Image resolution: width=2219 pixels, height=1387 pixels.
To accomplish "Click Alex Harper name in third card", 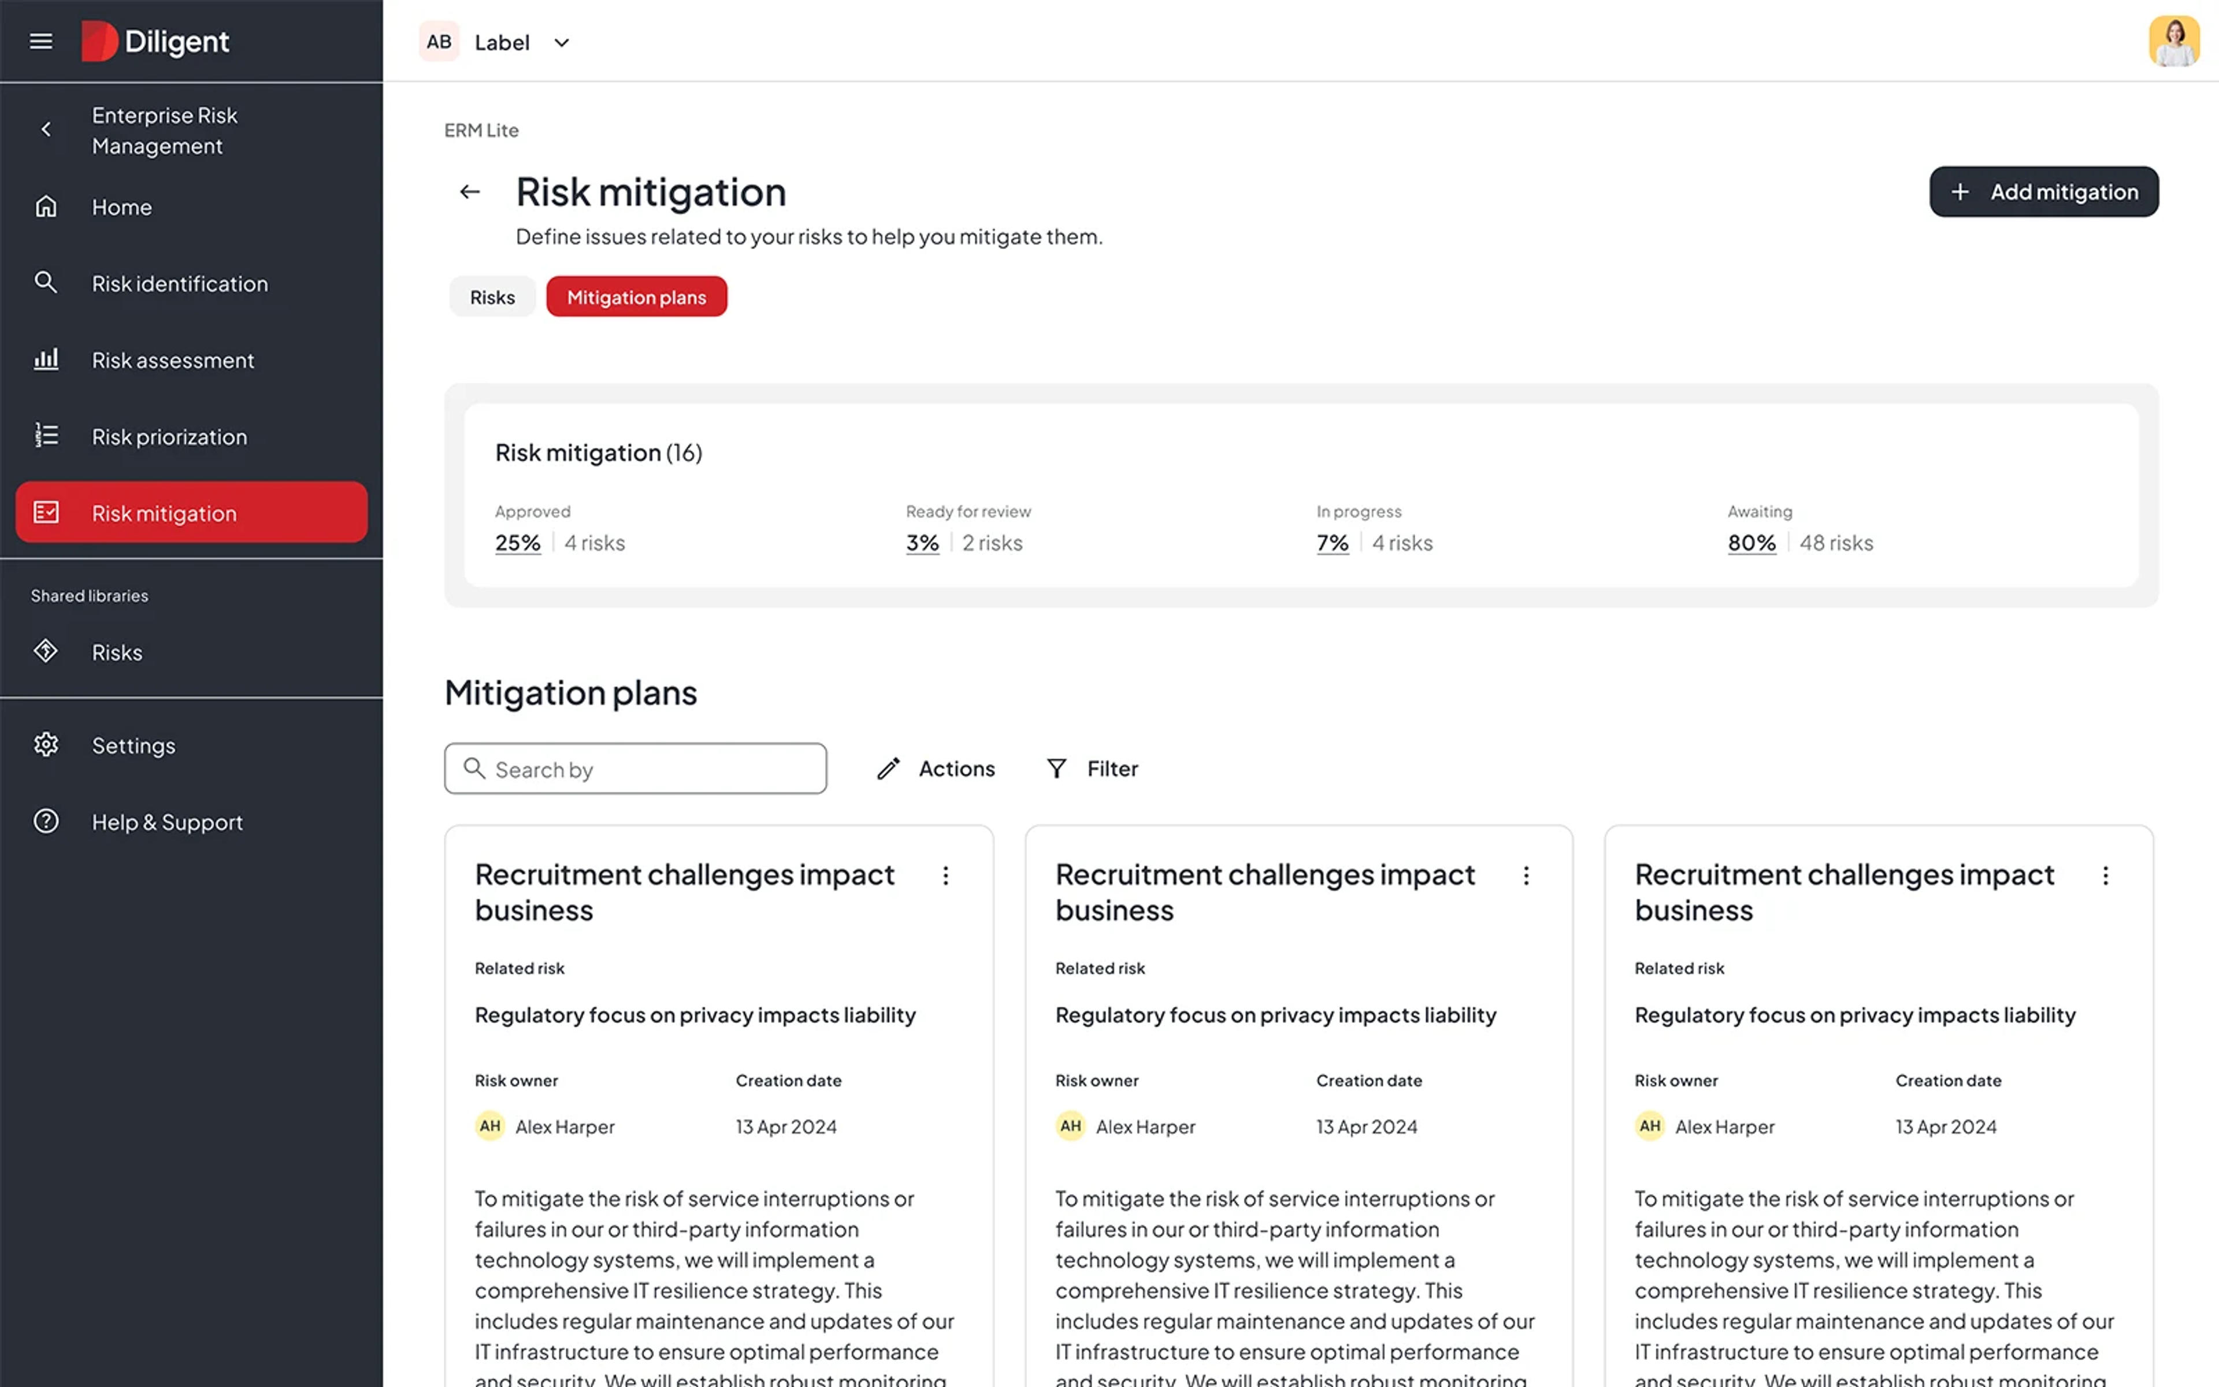I will point(1725,1126).
